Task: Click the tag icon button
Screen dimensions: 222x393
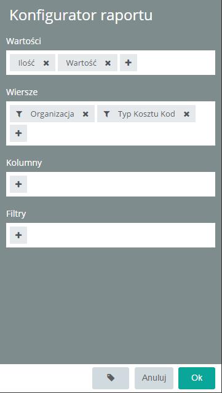Action: [x=111, y=378]
